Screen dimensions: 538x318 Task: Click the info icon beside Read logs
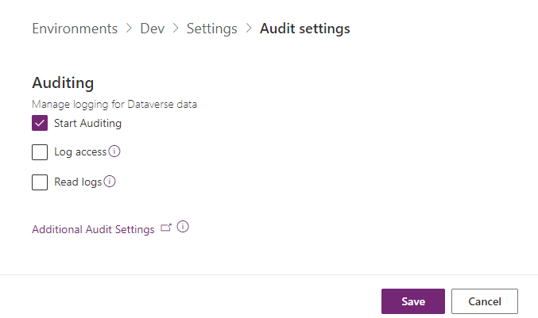coord(110,182)
